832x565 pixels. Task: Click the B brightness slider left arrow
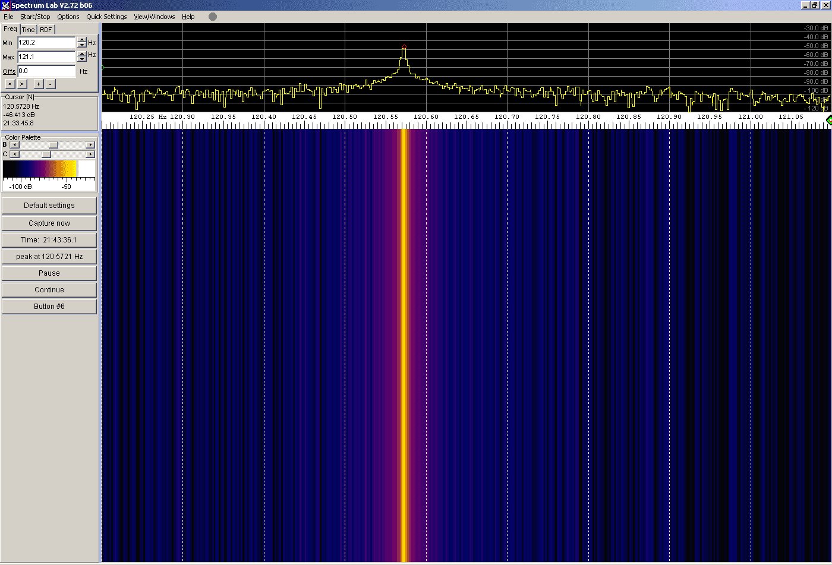15,144
